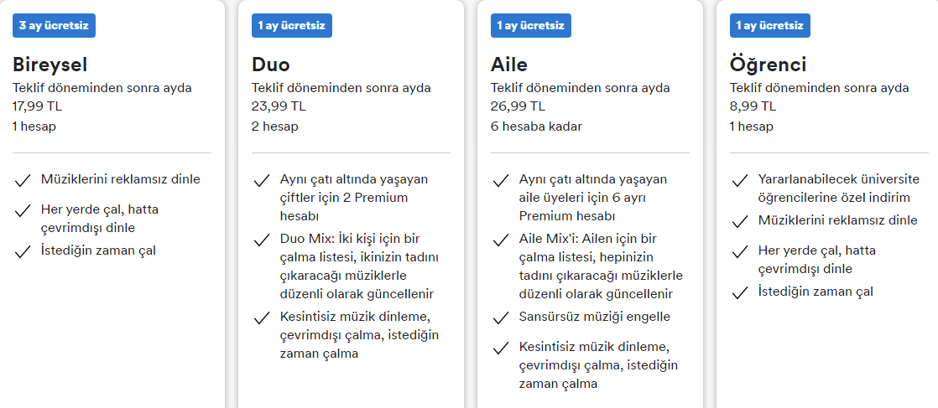Click the "1 ay ücretsiz" badge on Duo
938x408 pixels.
point(292,26)
